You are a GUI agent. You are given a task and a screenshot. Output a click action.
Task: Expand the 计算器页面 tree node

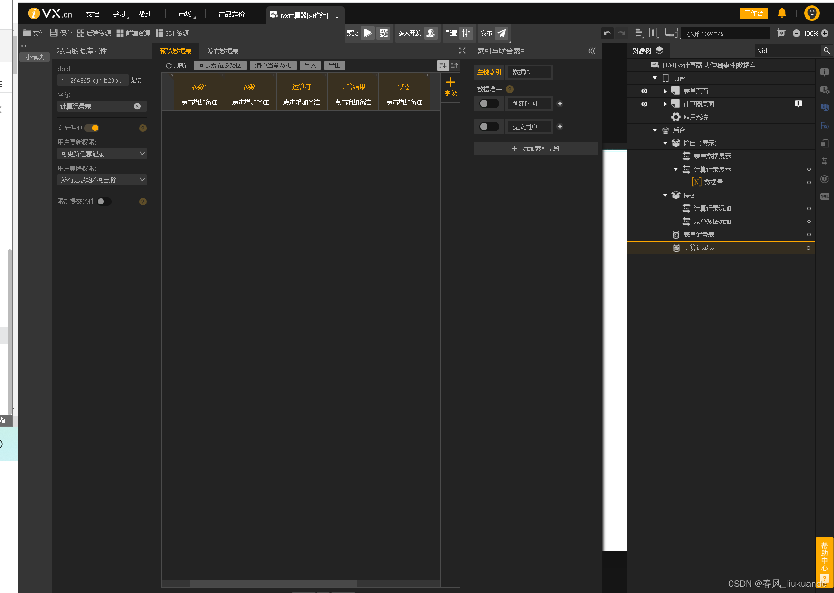point(665,104)
